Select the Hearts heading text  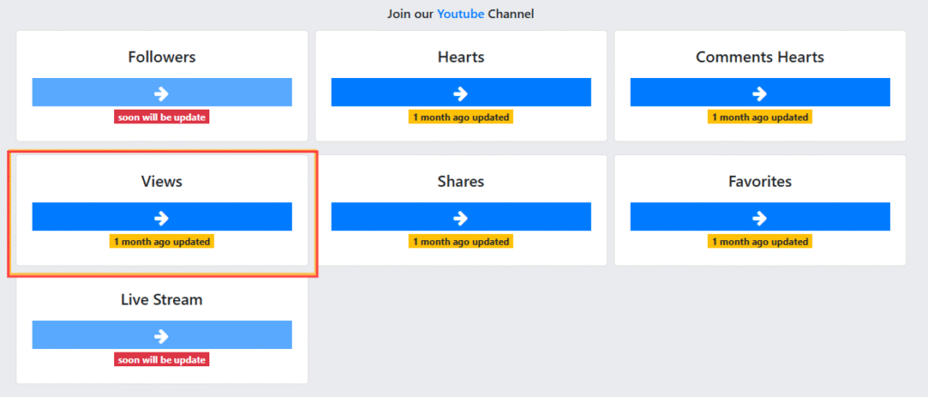click(x=460, y=57)
